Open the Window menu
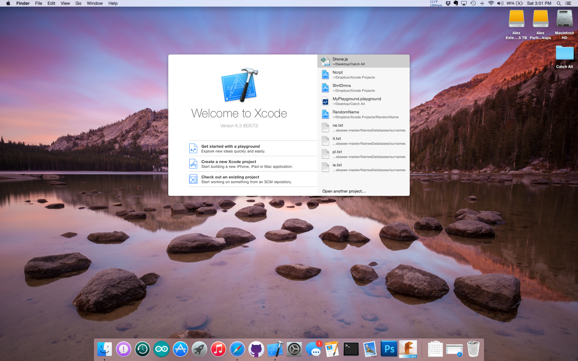578x361 pixels. point(95,3)
